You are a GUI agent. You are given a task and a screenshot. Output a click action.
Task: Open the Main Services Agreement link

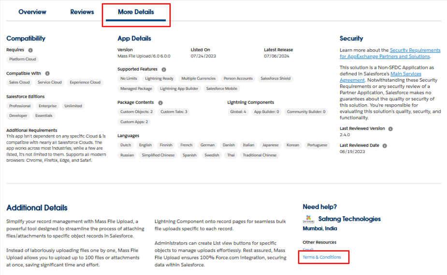[x=380, y=77]
